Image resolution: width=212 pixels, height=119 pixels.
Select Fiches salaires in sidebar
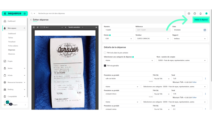[13, 46]
